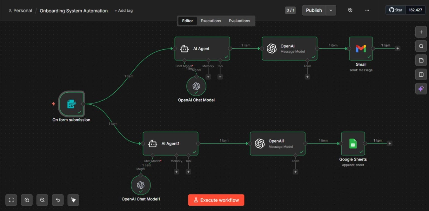429x211 pixels.
Task: Open the node search magnifier in right sidebar
Action: click(421, 46)
